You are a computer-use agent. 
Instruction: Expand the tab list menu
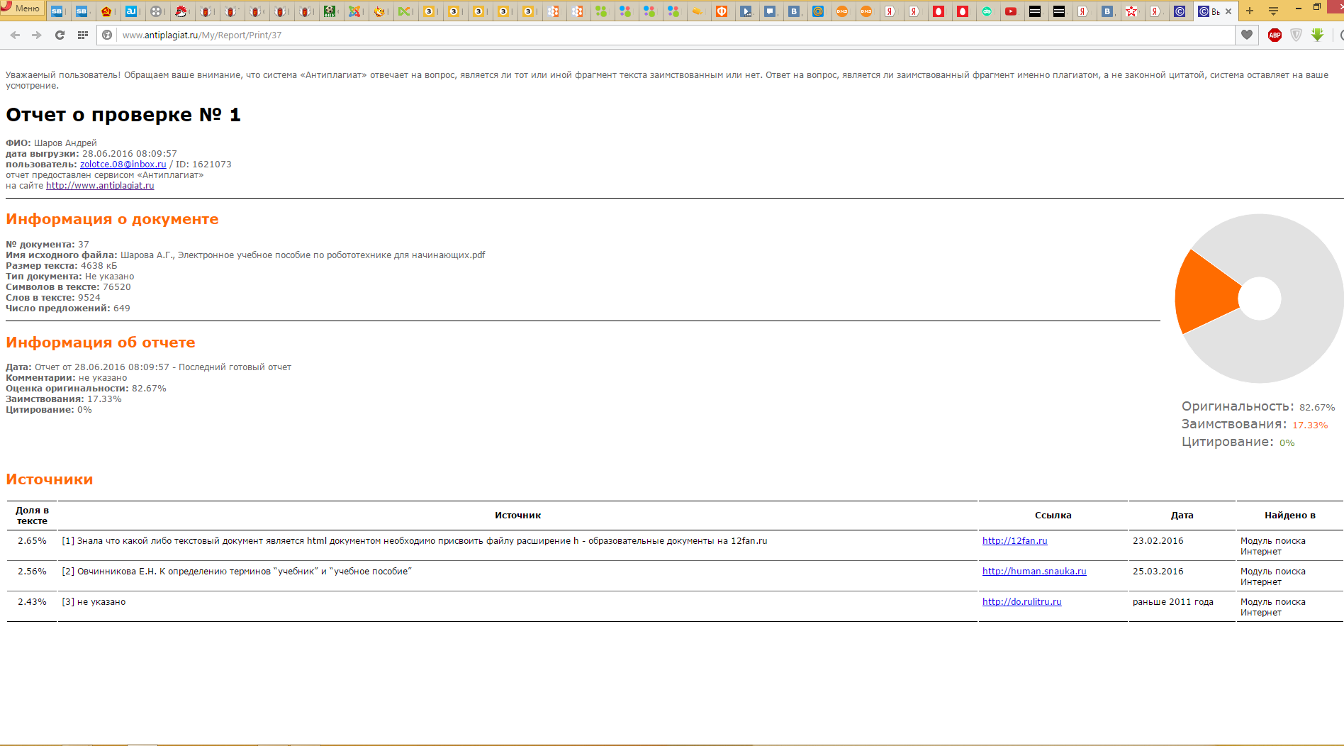[x=1273, y=11]
